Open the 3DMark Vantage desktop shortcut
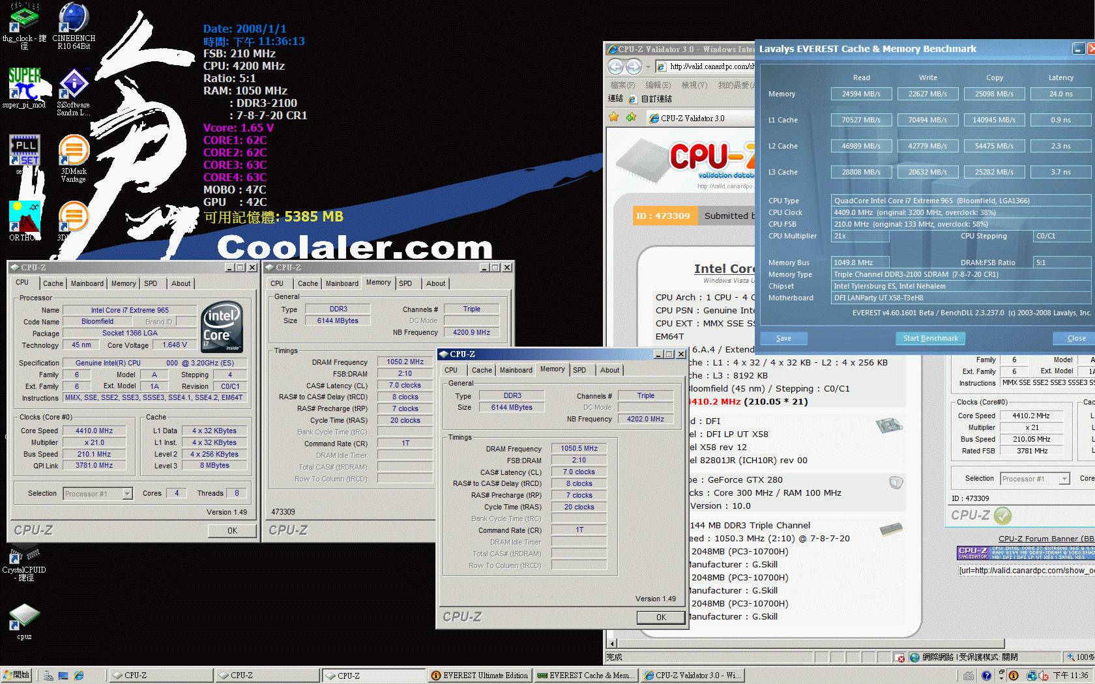This screenshot has width=1095, height=684. [x=74, y=158]
